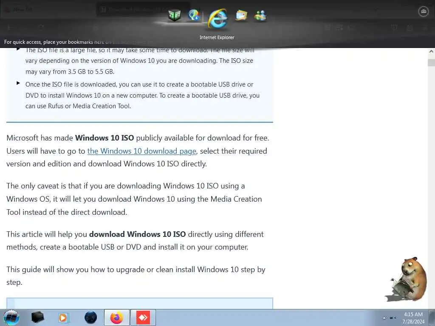Image resolution: width=435 pixels, height=326 pixels.
Task: Open the orange play media player taskbar icon
Action: tap(63, 318)
